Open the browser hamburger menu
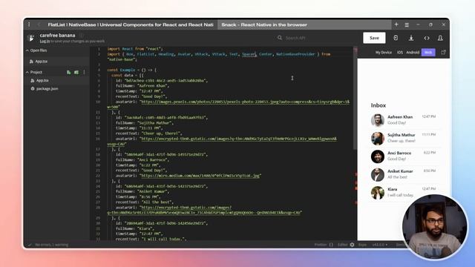The width and height of the screenshot is (475, 267). coord(407,24)
